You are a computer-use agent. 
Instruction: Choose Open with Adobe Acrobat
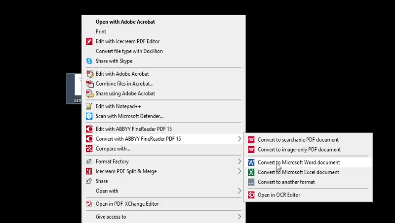[164, 22]
